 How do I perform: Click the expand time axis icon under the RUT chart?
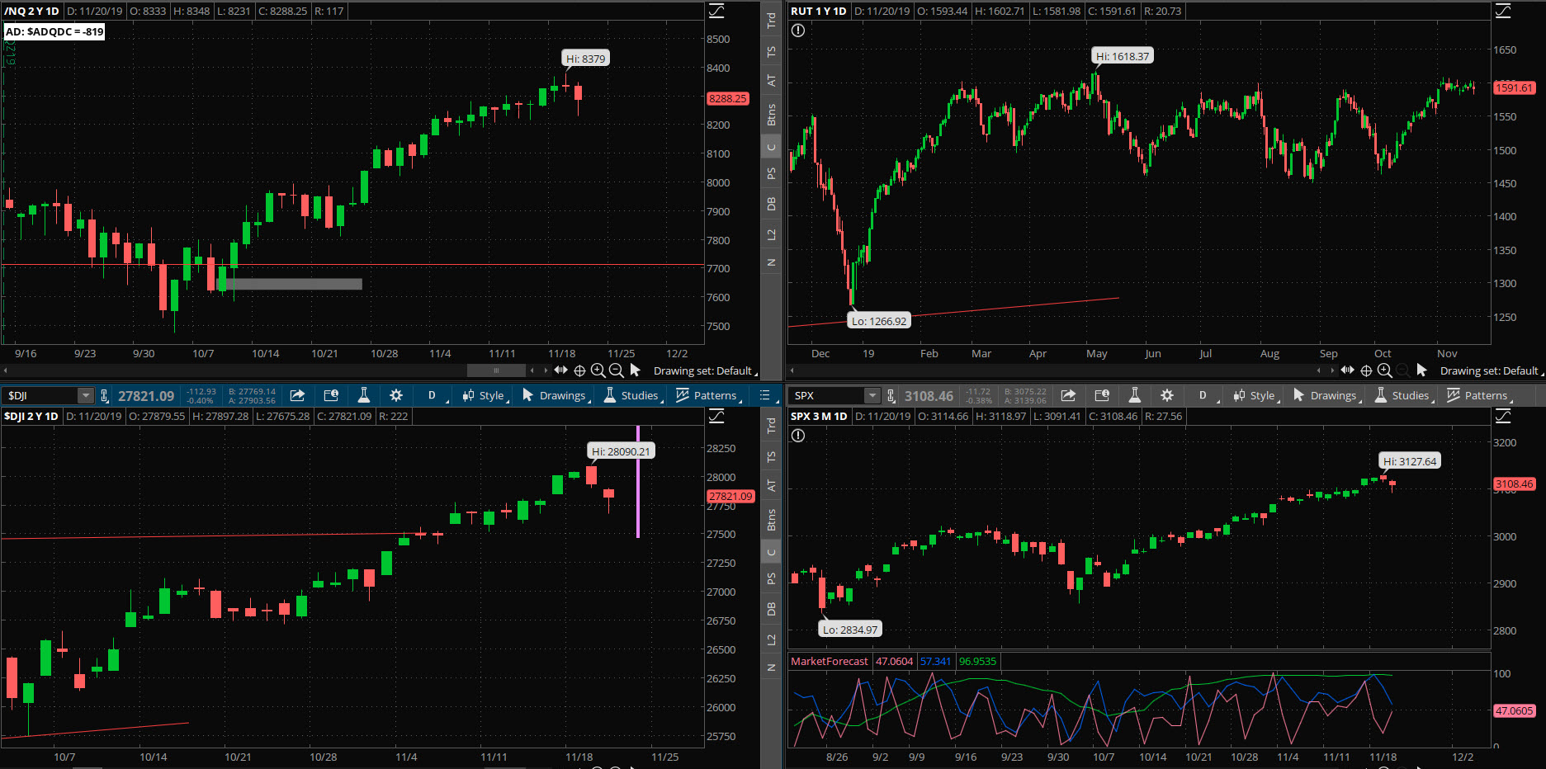coord(1348,370)
